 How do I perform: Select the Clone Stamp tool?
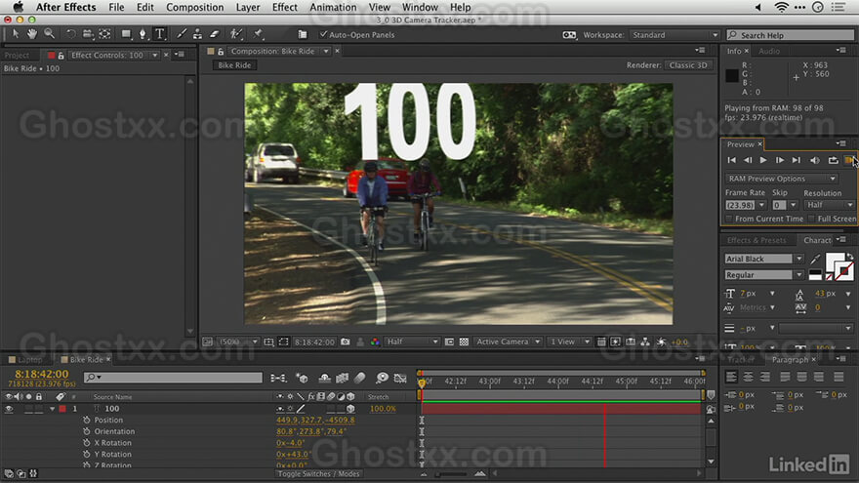[x=197, y=34]
